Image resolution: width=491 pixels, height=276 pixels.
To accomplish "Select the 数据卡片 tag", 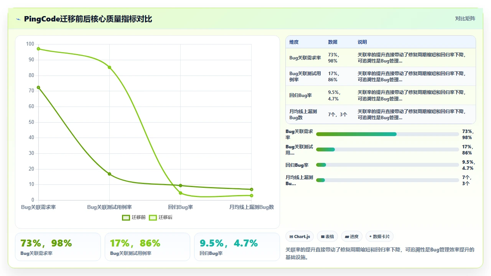I will [x=379, y=237].
